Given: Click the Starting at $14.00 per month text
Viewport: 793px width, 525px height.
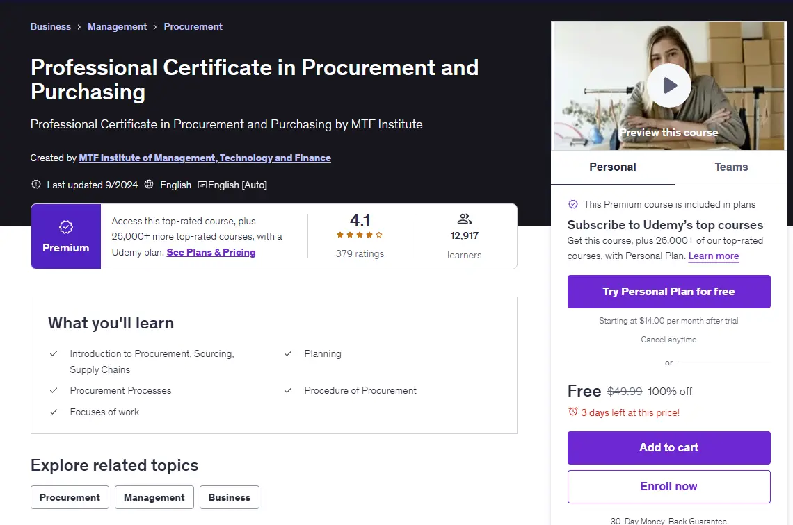Looking at the screenshot, I should pos(668,321).
